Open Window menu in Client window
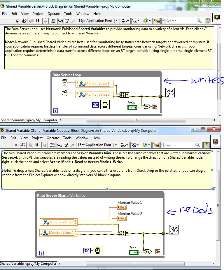This screenshot has height=270, width=224. click(82, 138)
